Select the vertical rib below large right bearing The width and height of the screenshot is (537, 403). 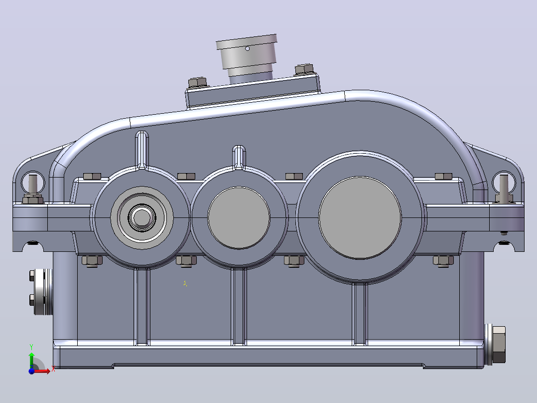[360, 313]
